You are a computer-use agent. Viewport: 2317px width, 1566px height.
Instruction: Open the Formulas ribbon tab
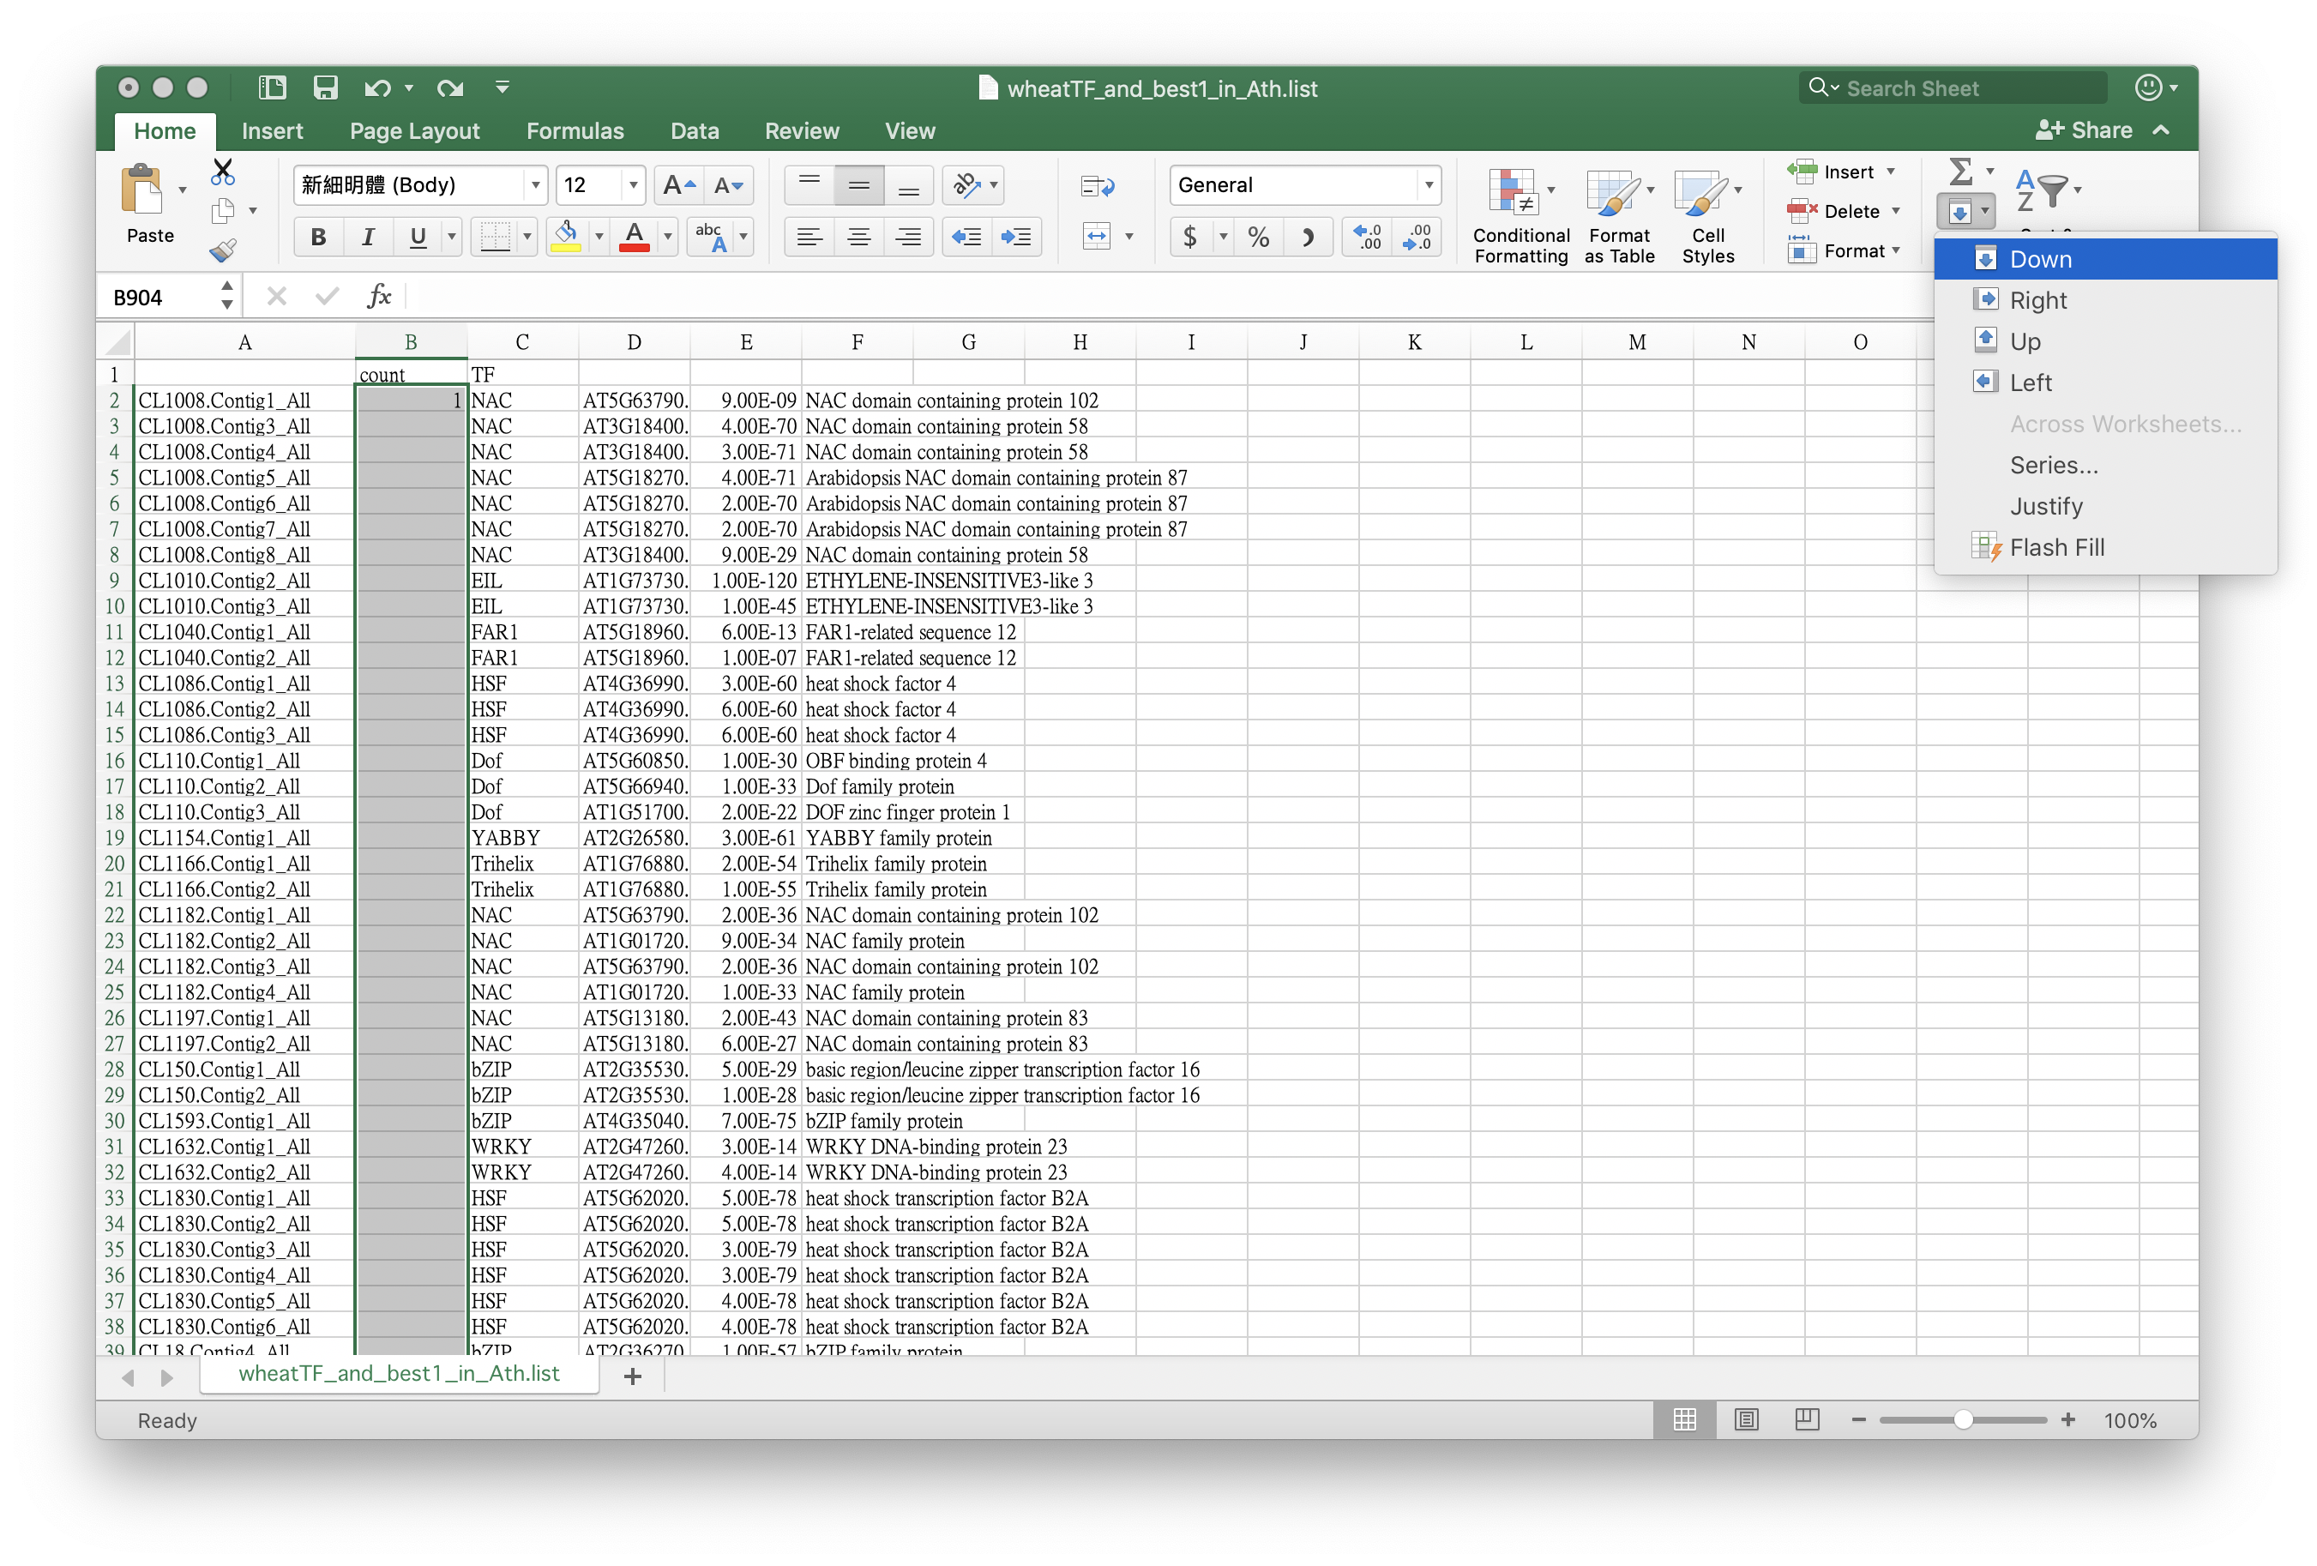575,130
